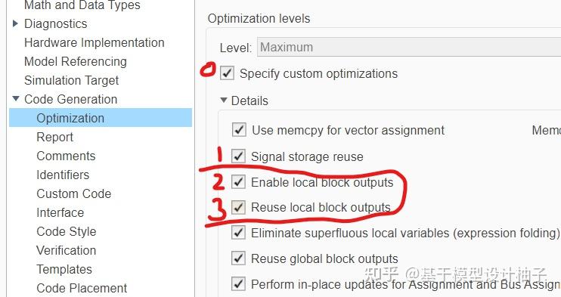Image resolution: width=561 pixels, height=297 pixels.
Task: Open Code Placement settings
Action: tap(82, 288)
